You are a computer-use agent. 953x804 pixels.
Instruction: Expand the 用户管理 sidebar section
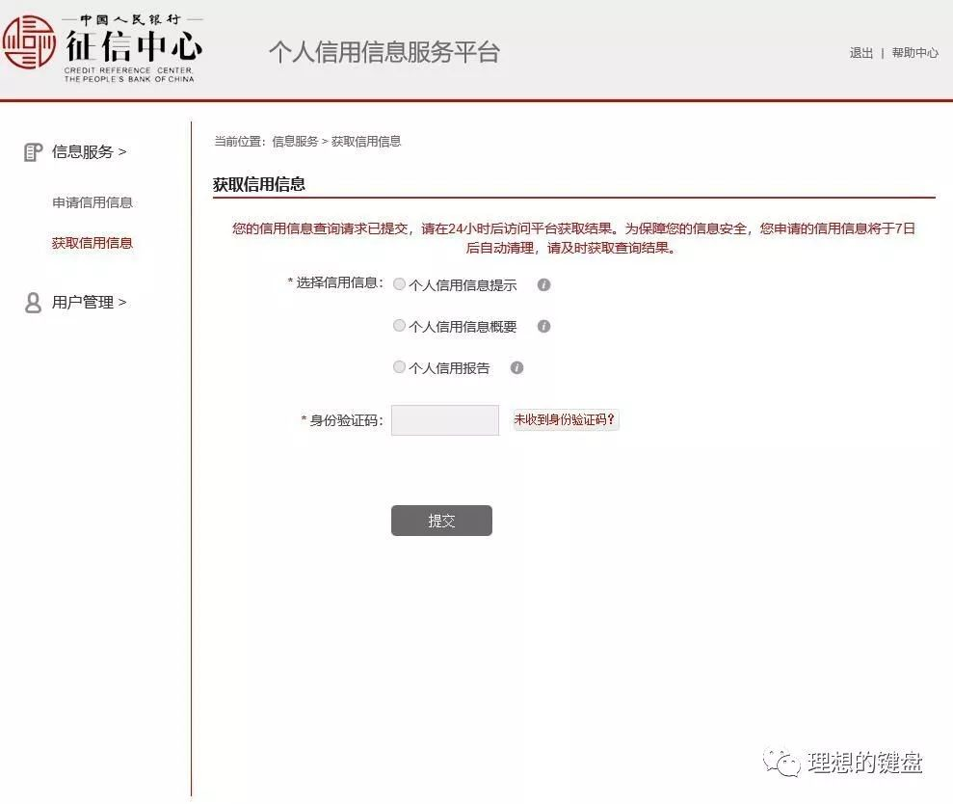click(x=89, y=303)
